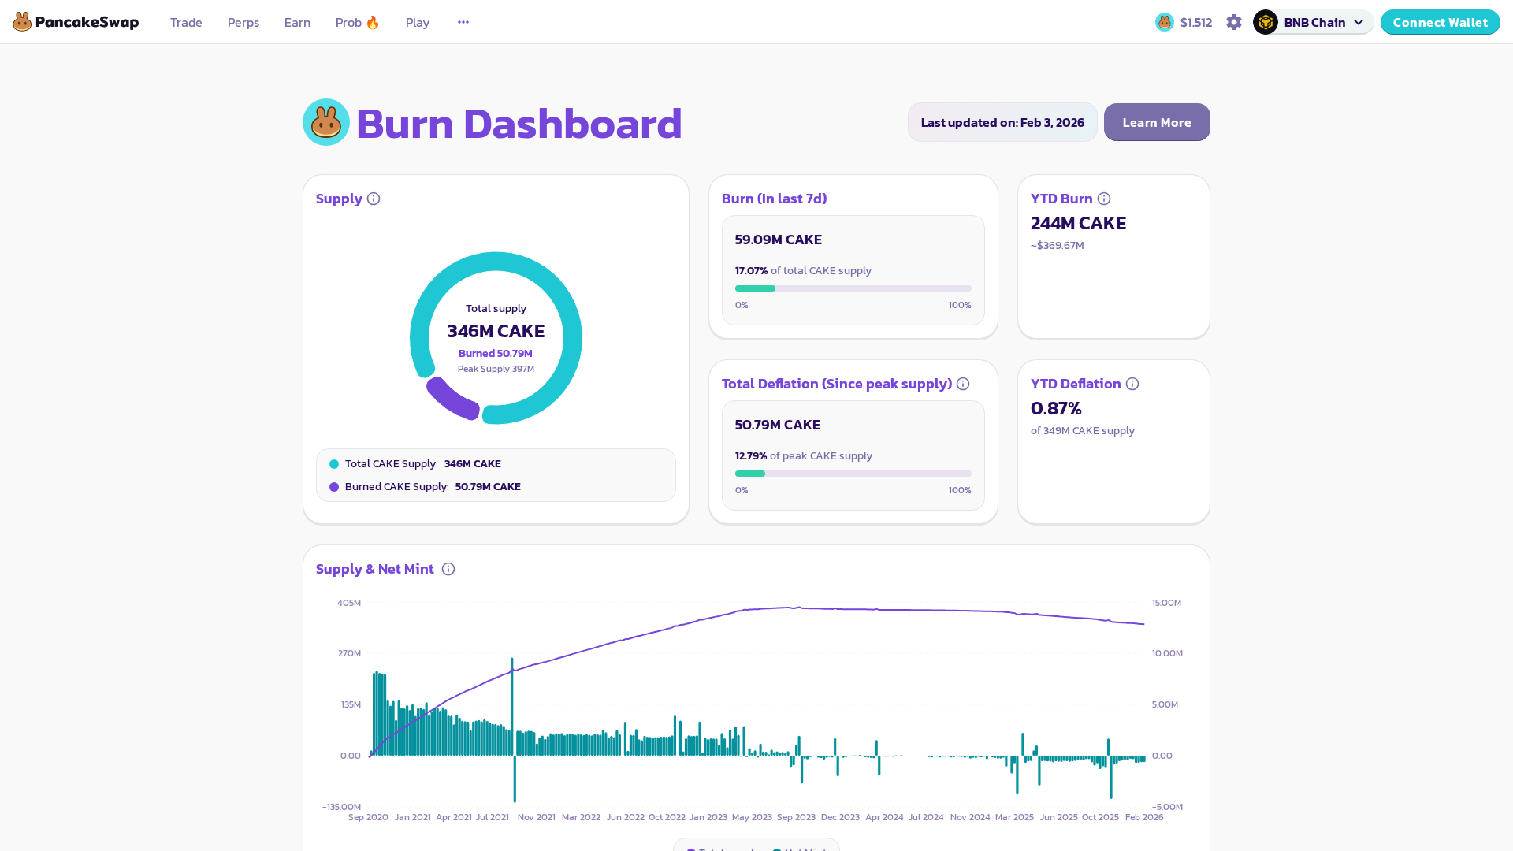Open the Trade menu
The image size is (1513, 851).
tap(186, 22)
